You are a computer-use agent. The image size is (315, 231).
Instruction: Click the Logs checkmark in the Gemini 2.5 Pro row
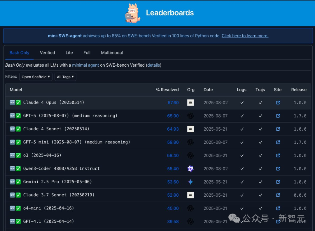242,182
